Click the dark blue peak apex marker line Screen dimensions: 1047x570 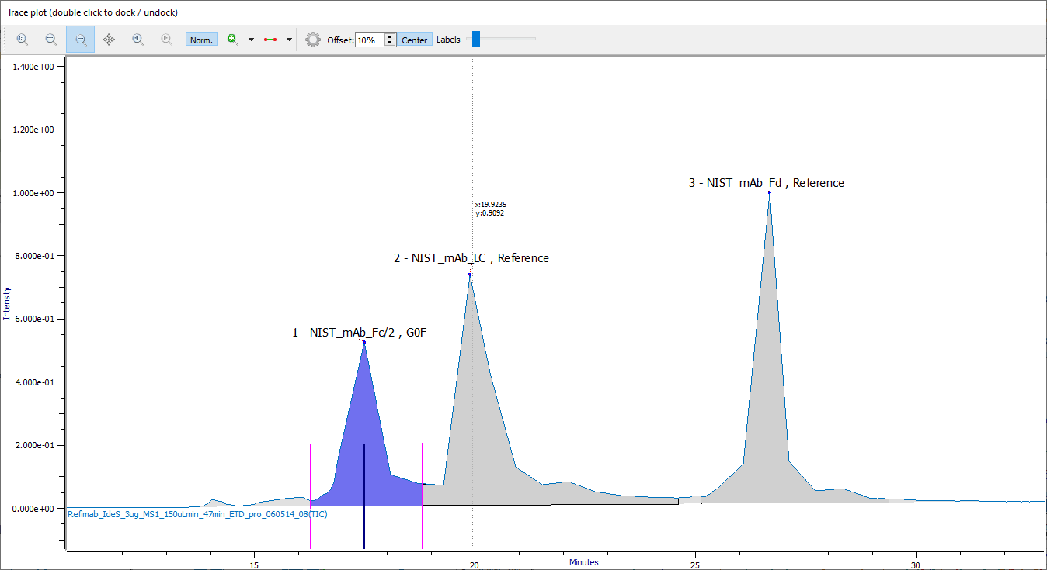(364, 496)
